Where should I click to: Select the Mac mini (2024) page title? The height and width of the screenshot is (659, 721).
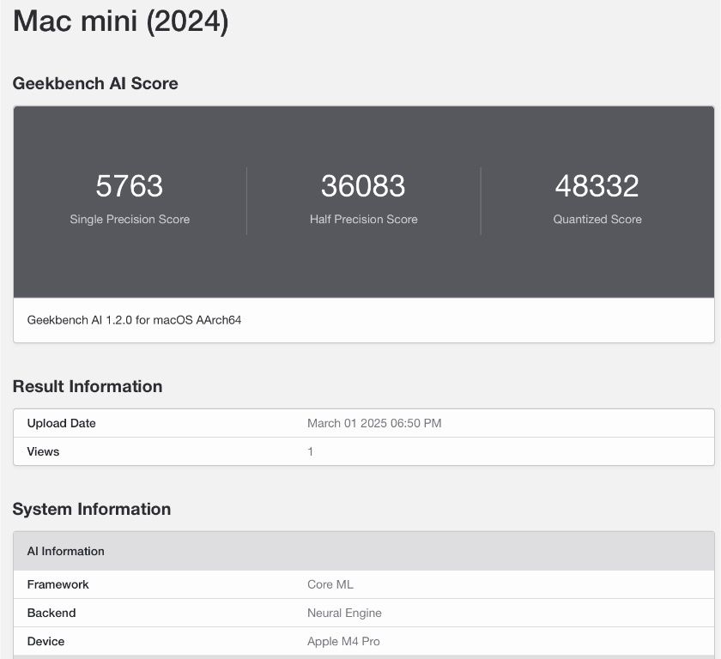120,21
